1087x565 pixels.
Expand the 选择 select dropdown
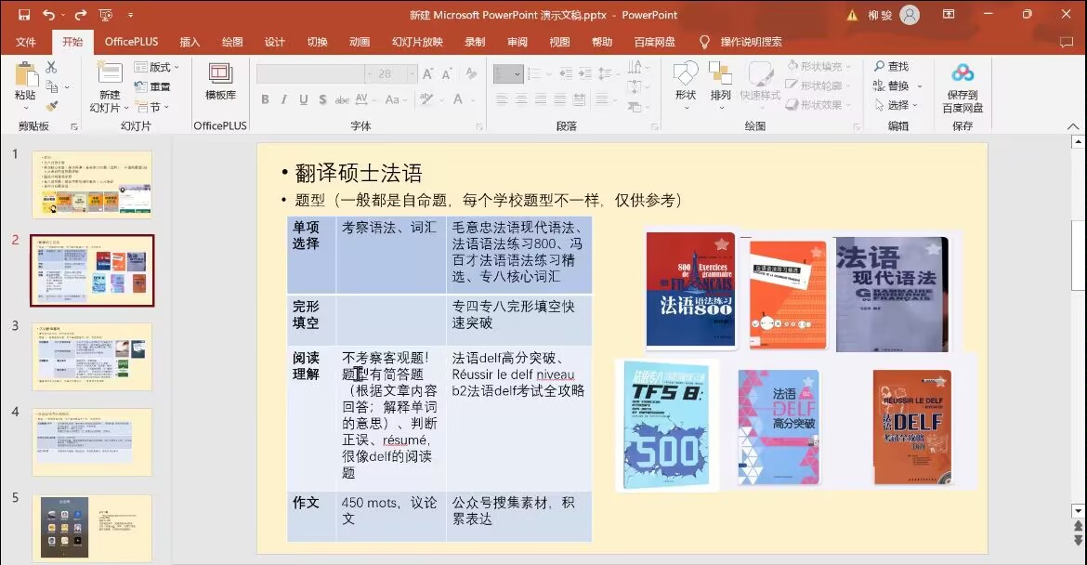coord(897,105)
